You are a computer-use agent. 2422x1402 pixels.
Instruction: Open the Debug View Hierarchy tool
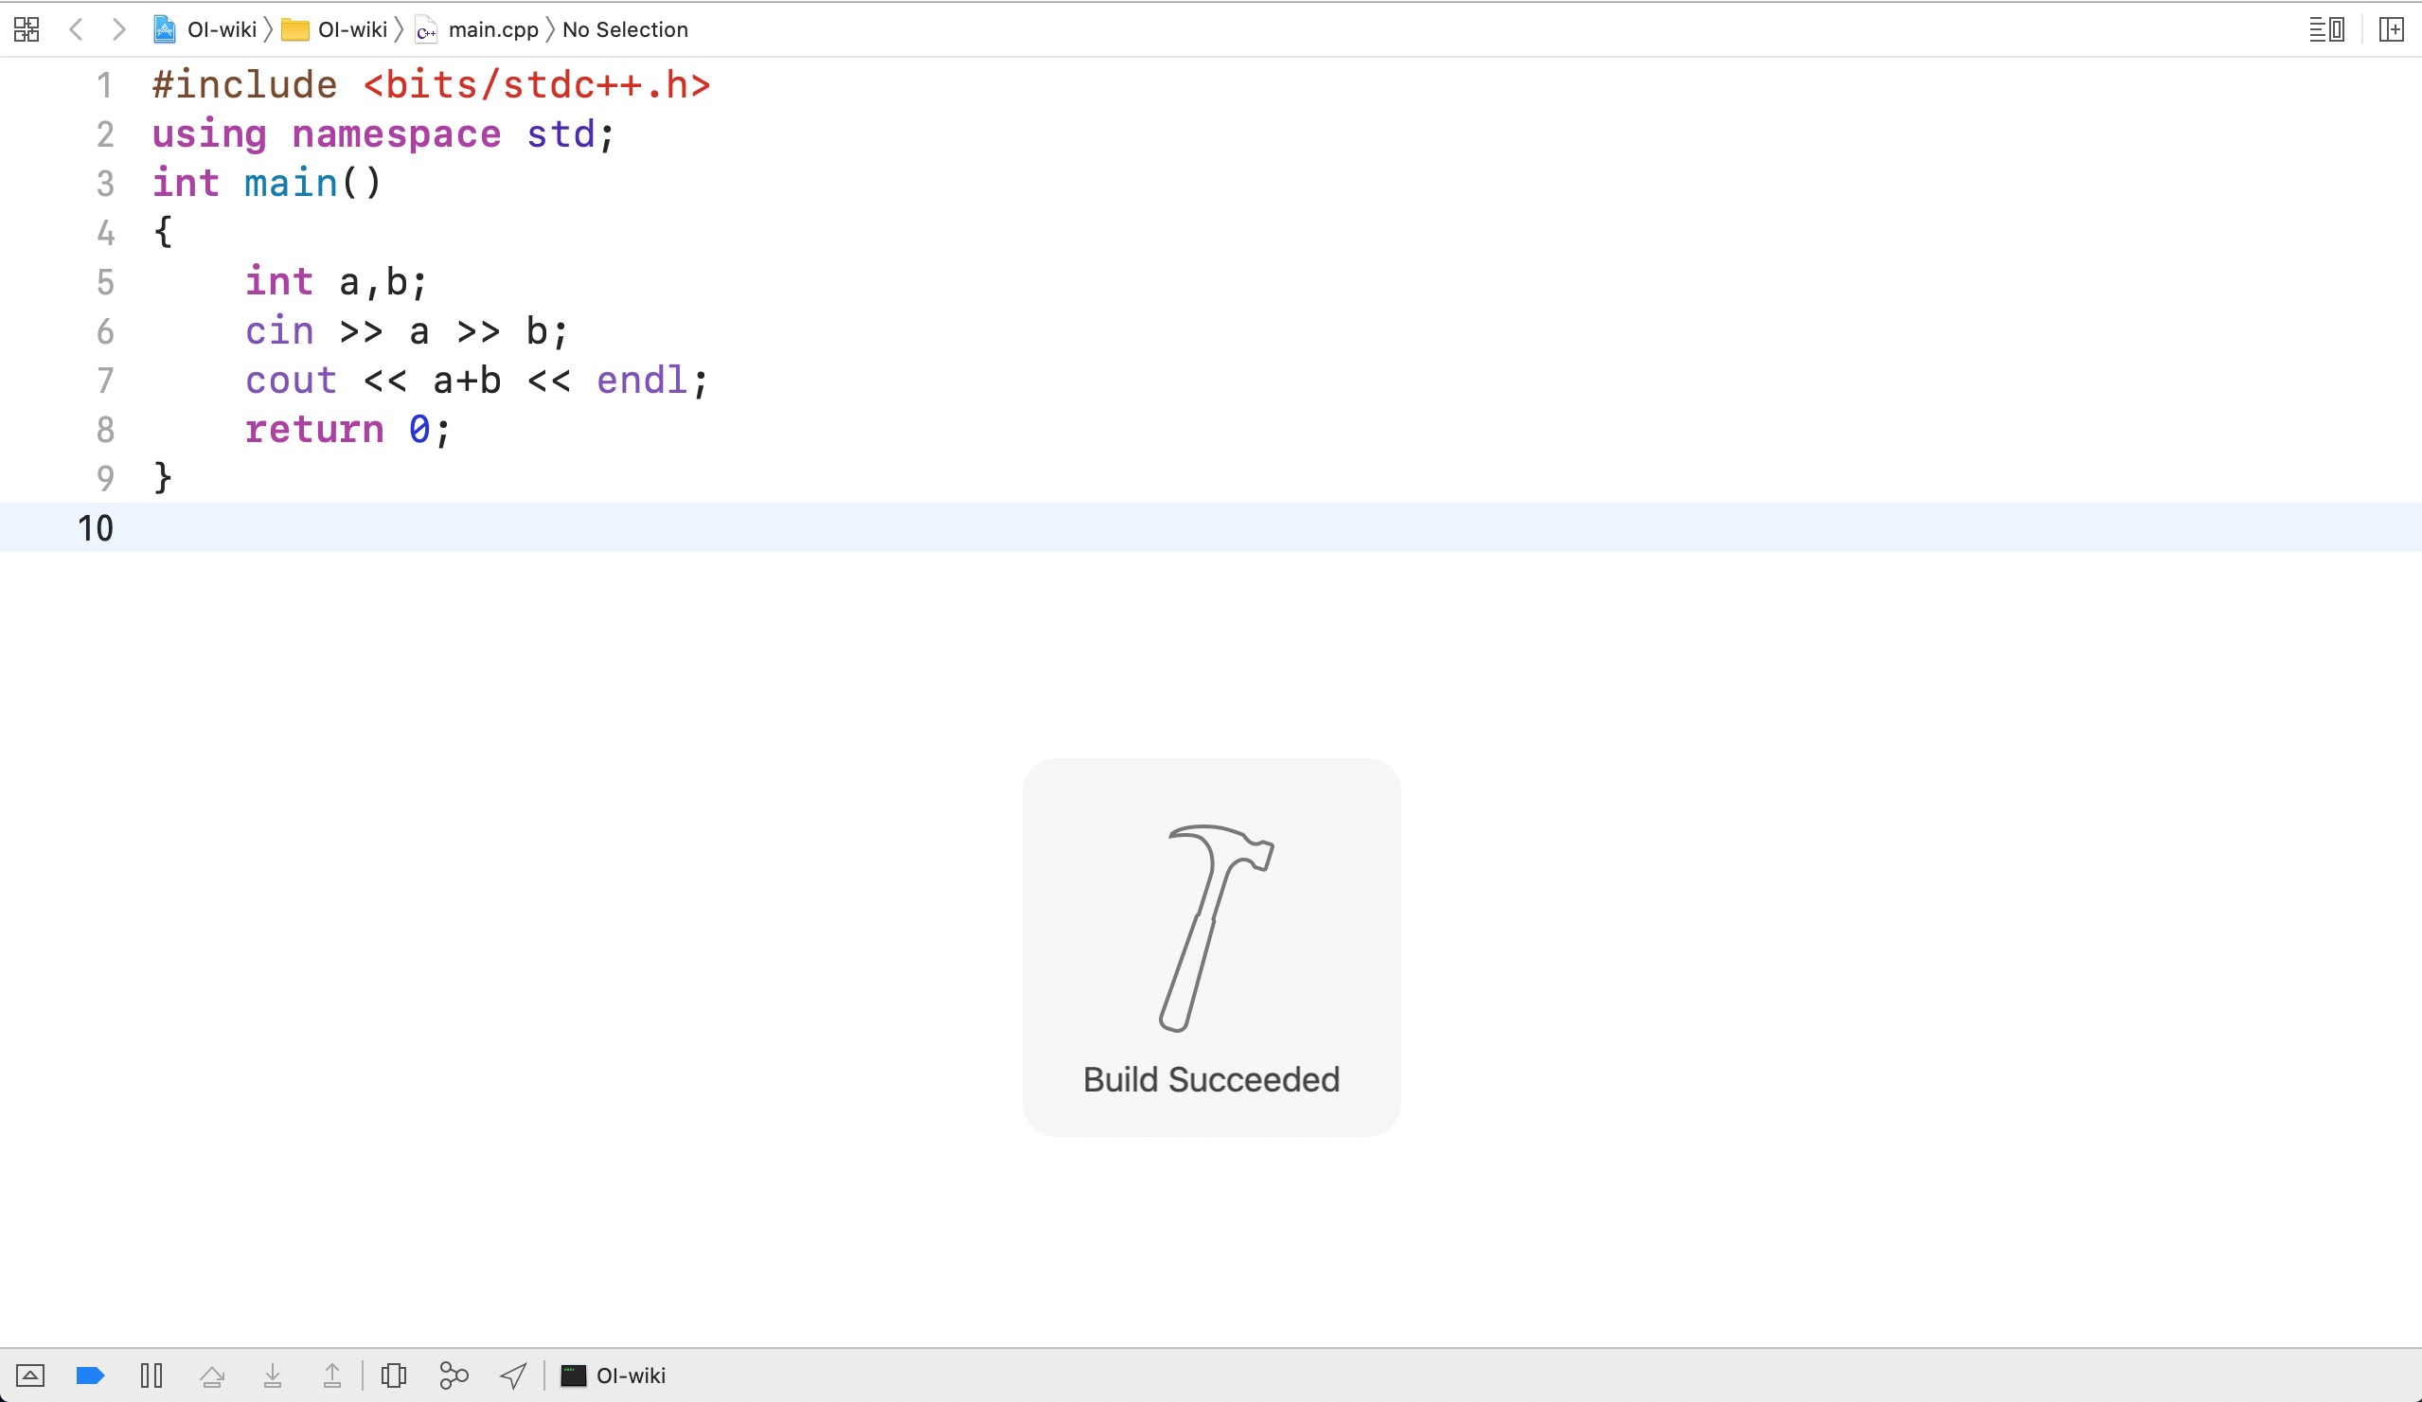click(x=393, y=1375)
